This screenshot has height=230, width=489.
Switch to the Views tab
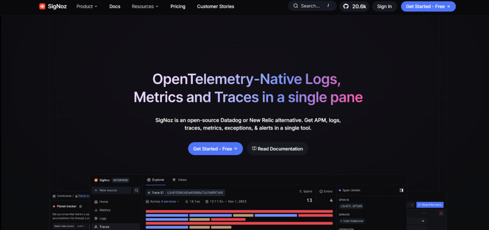click(x=180, y=180)
